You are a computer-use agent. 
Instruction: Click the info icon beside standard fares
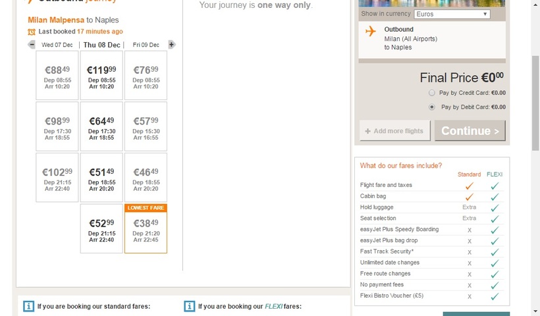click(28, 306)
